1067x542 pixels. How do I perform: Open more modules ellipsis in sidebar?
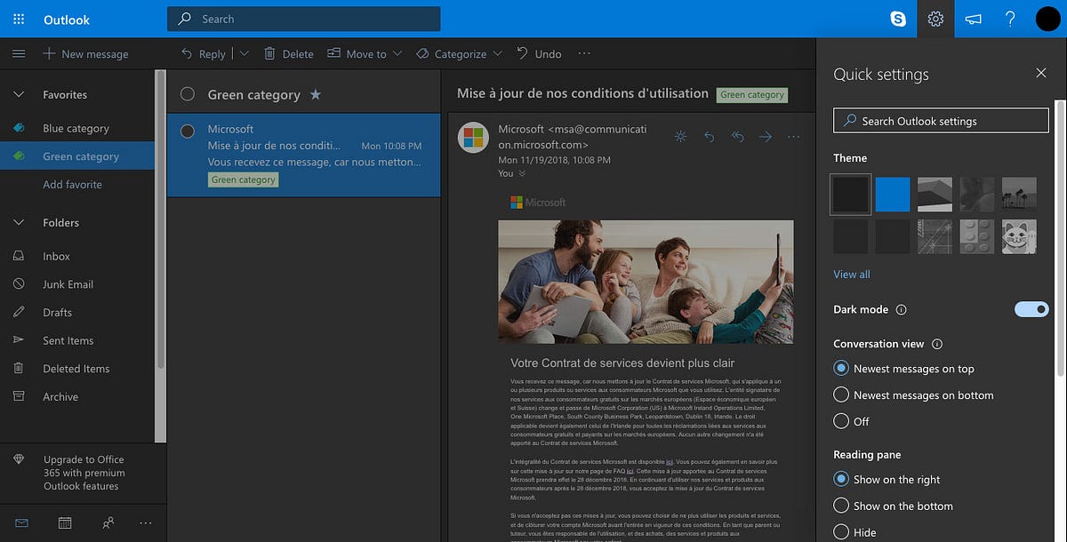pos(146,522)
